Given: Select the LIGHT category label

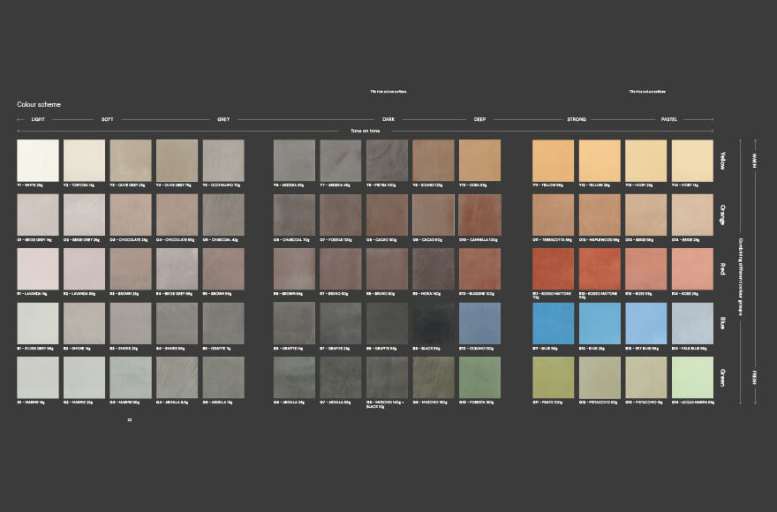Looking at the screenshot, I should (37, 119).
